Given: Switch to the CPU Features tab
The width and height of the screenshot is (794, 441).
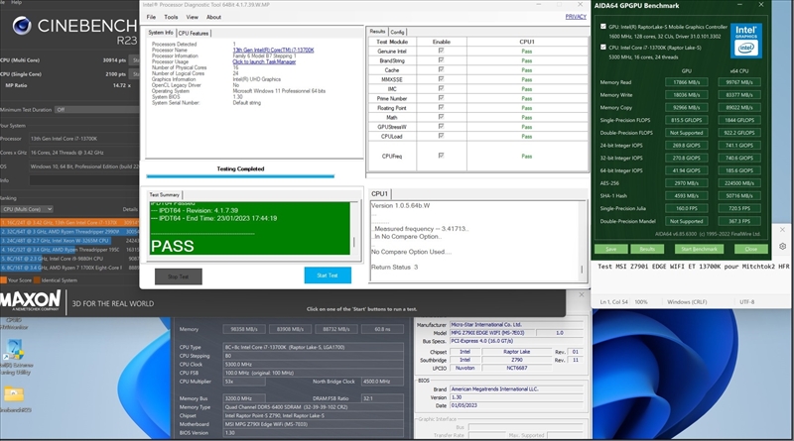Looking at the screenshot, I should coord(194,33).
